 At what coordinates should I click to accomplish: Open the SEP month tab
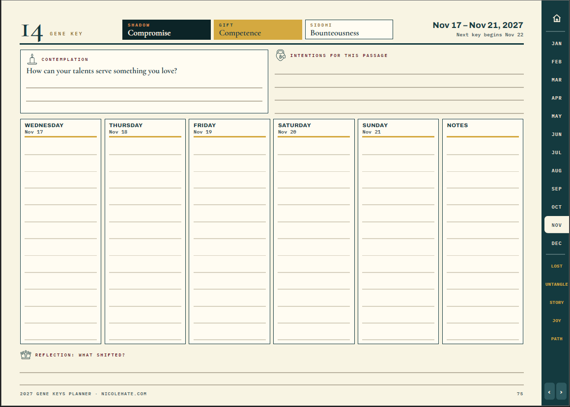pyautogui.click(x=557, y=189)
